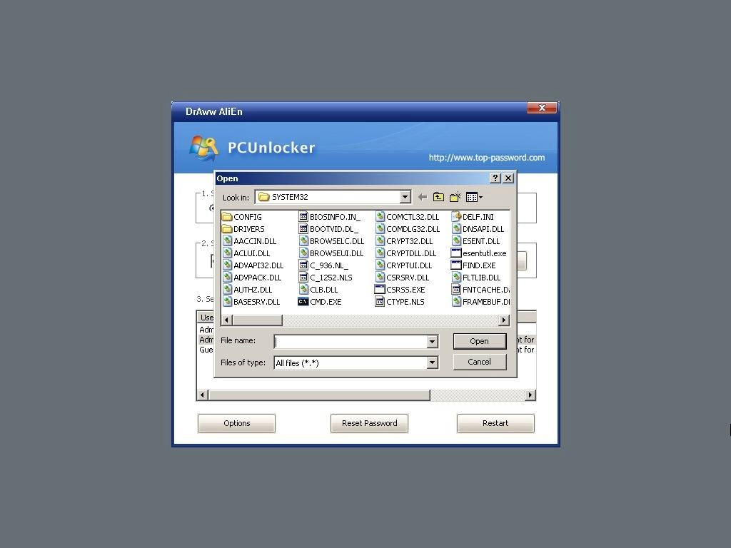Close the DrAww AliEn window
731x548 pixels.
tap(542, 108)
